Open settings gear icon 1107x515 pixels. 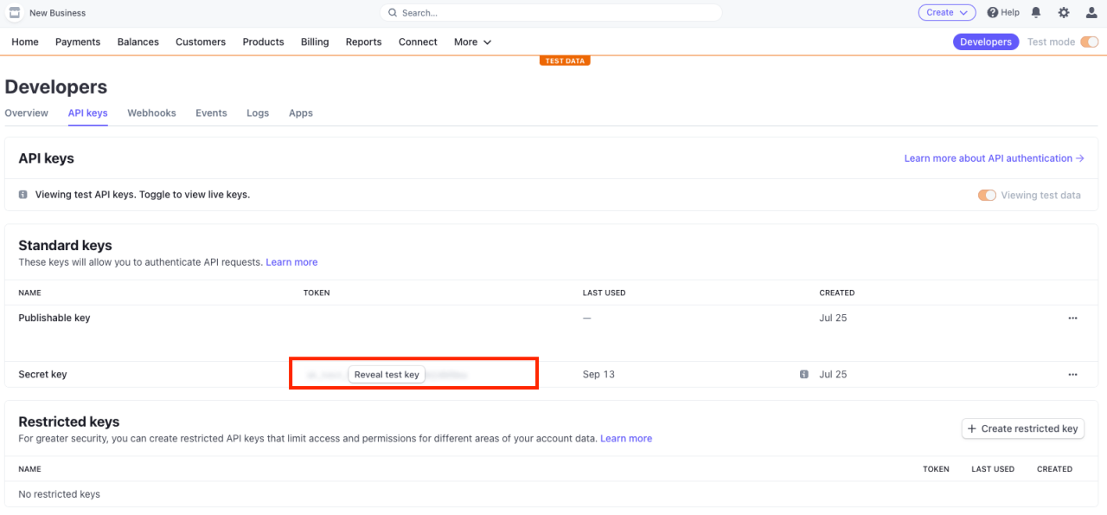pyautogui.click(x=1064, y=13)
